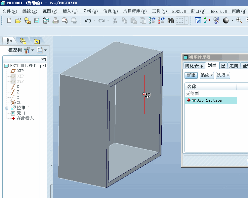This screenshot has width=248, height=198.
Task: Select the Oxp_Section cross-section entry
Action: pos(211,100)
